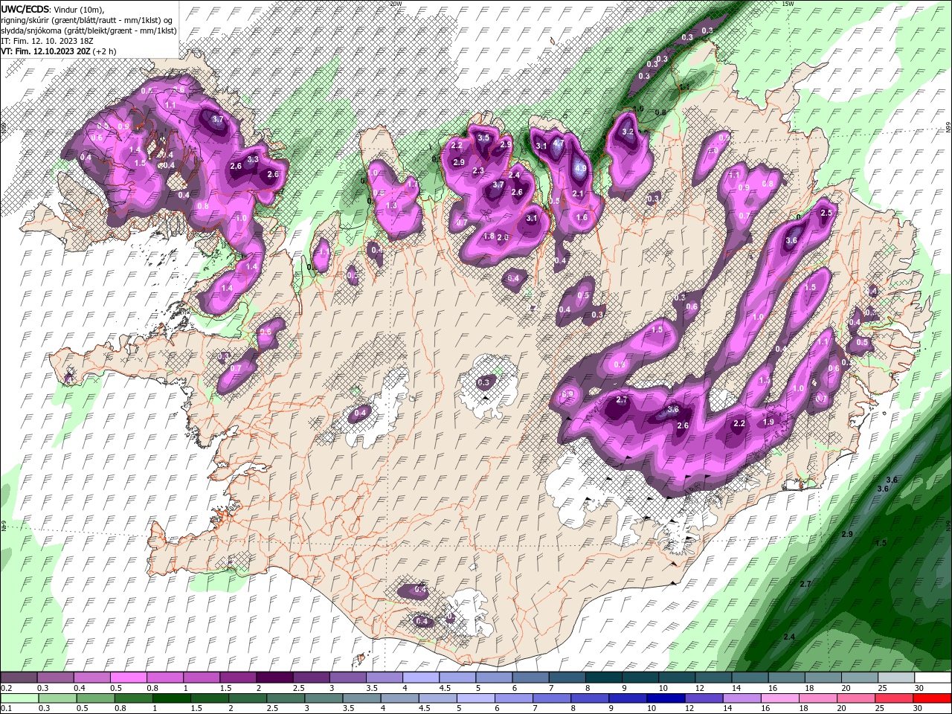Click the 3.2 snowfall value on the map

[x=627, y=132]
